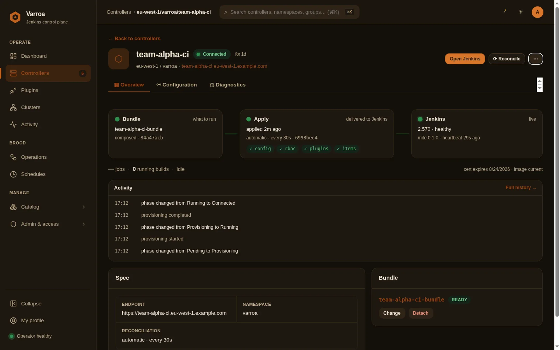Open team-alpha-ci.eu-west-1.example.com link
560x350 pixels.
click(224, 66)
